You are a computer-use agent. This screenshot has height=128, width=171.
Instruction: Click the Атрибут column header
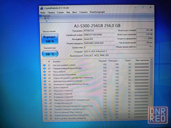coord(57,61)
